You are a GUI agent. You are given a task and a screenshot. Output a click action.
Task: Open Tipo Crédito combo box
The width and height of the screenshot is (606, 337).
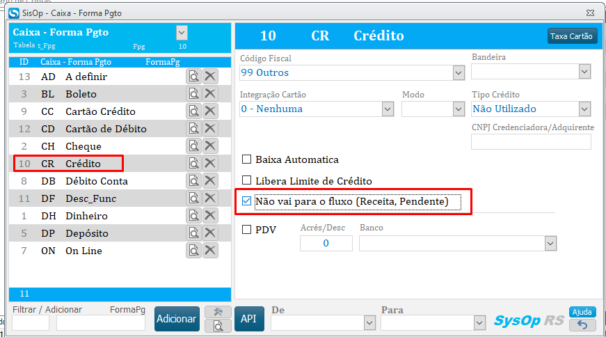pos(584,109)
